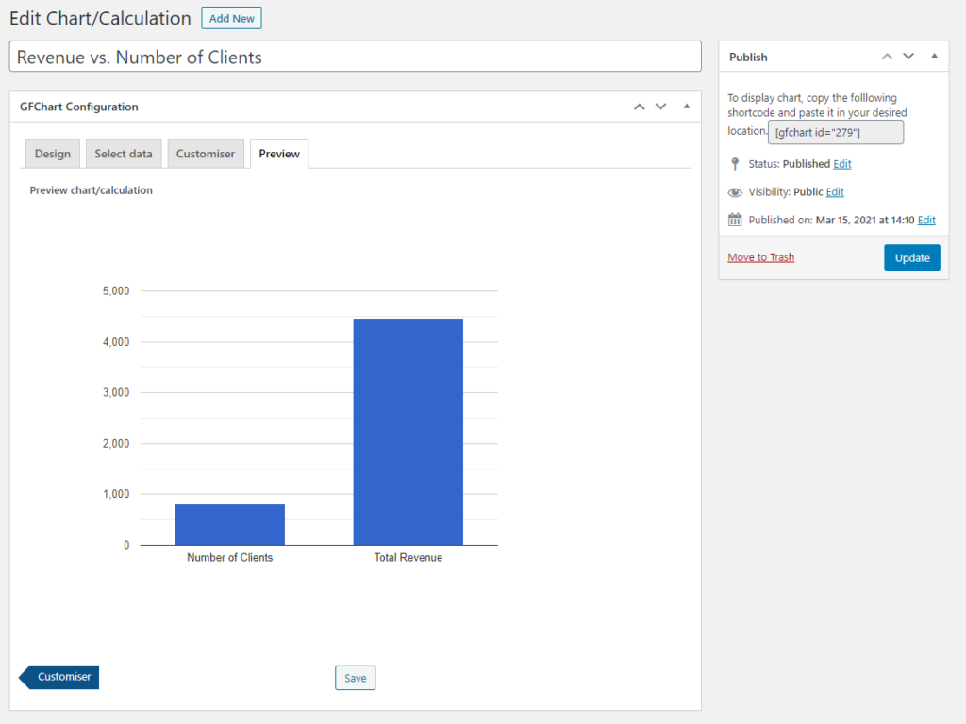Collapse the Publish panel

pos(934,57)
